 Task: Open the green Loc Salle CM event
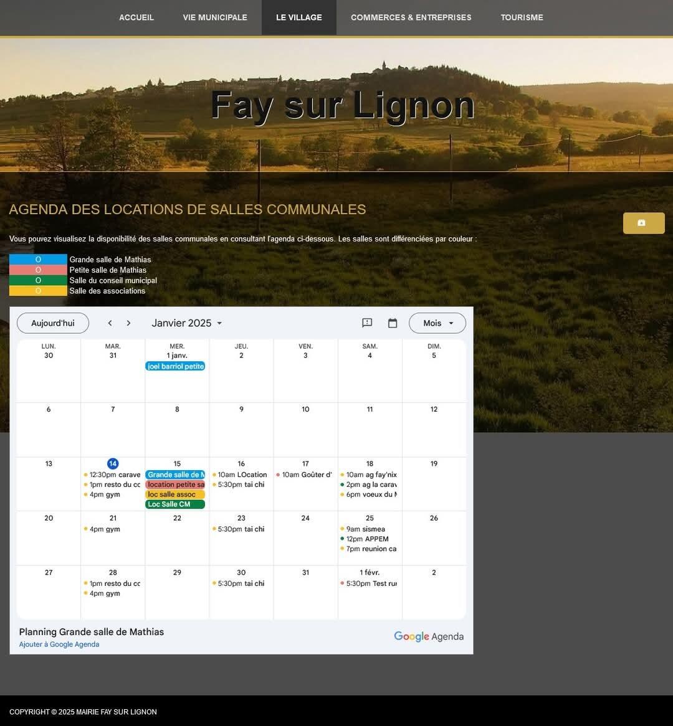point(175,504)
